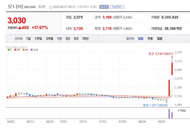Toggle the 실시간 real-time button
The width and height of the screenshot is (190, 132).
click(x=104, y=7)
